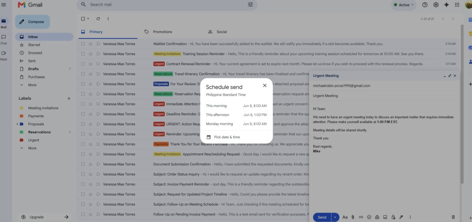
Task: Select checkbox for Training Session Reminder email
Action: click(83, 54)
